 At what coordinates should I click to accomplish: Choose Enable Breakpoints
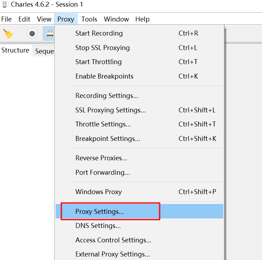139,76
